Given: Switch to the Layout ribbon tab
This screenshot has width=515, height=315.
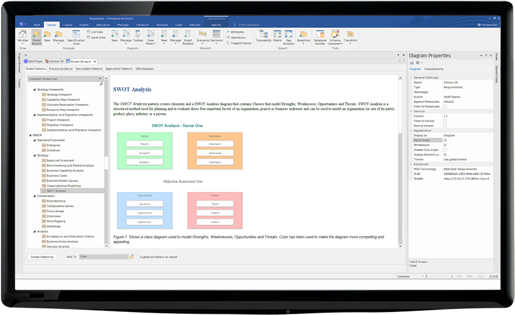Looking at the screenshot, I should click(68, 25).
